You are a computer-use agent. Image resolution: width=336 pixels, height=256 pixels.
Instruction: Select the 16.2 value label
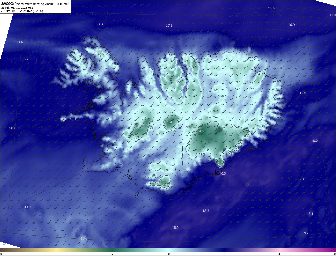tap(25, 59)
